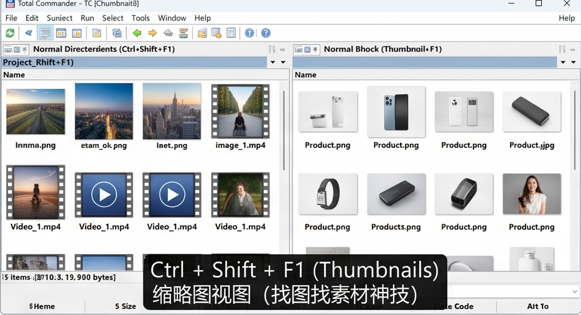581x315 pixels.
Task: Select Product.png thumbnail with blue and black phones
Action: (x=396, y=112)
